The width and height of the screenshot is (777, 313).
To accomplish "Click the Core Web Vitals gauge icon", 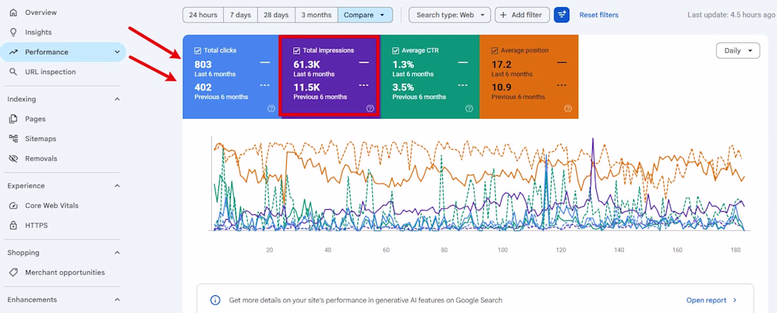I will [x=13, y=206].
